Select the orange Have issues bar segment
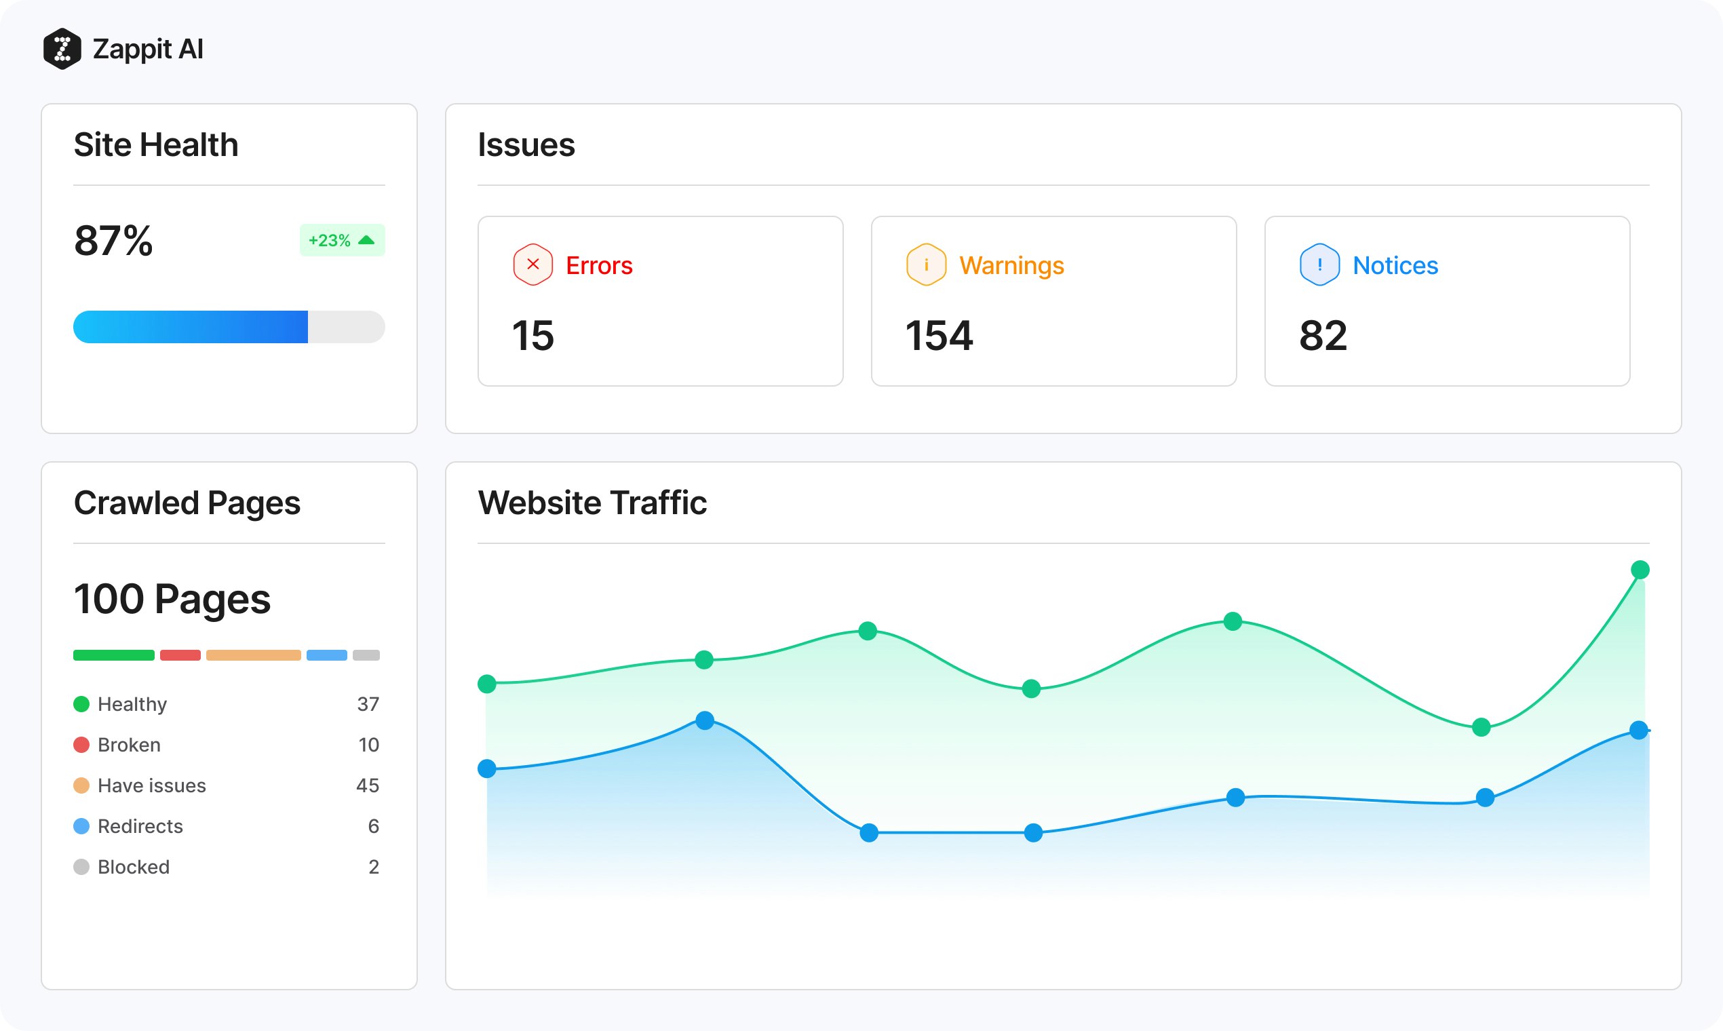The width and height of the screenshot is (1723, 1031). click(253, 655)
